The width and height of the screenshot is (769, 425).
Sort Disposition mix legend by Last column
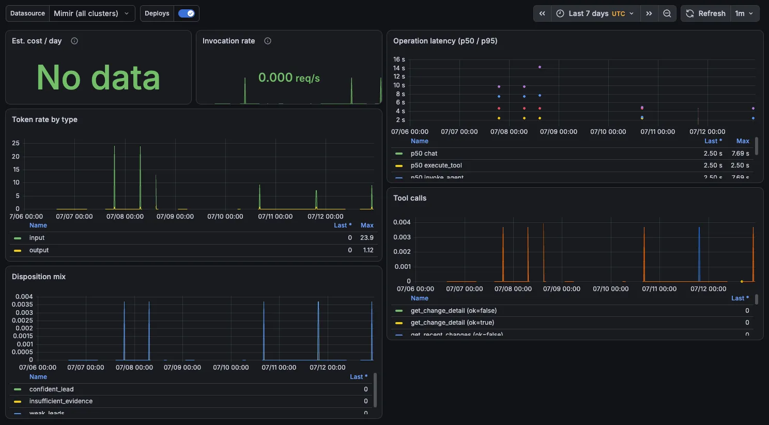[359, 377]
